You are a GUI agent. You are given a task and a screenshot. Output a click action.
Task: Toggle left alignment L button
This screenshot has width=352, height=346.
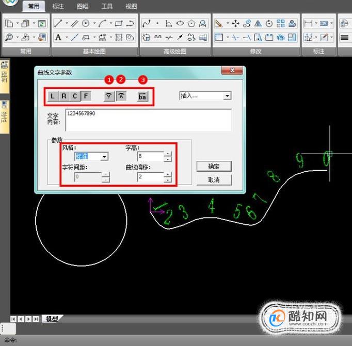(x=53, y=96)
